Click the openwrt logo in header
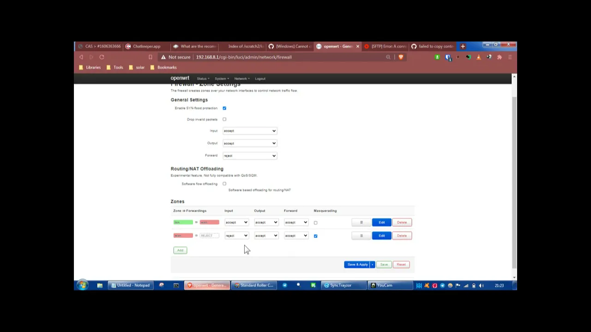 pos(180,78)
